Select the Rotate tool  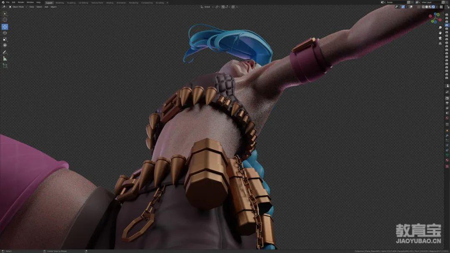pos(5,33)
